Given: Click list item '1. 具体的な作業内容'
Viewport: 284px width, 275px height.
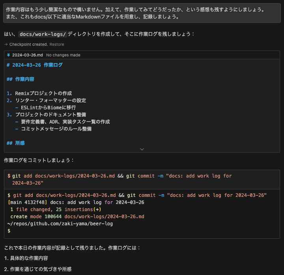Looking at the screenshot, I should (x=26, y=258).
